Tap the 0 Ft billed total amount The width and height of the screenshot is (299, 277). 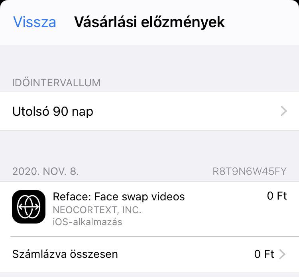click(x=264, y=254)
